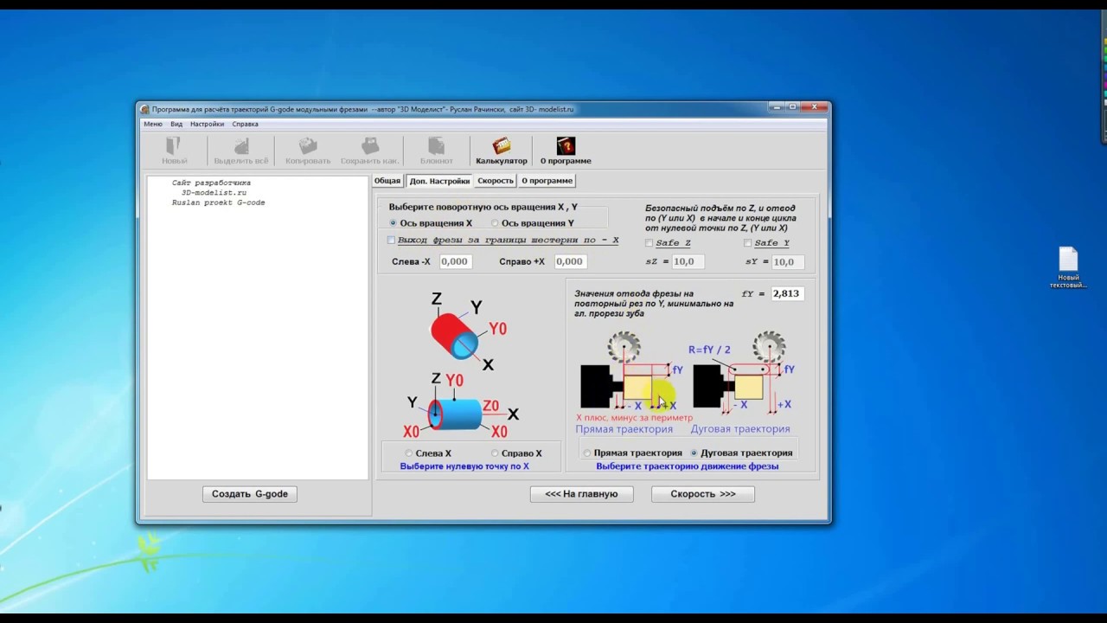Open Блокнот from the toolbar

point(436,151)
